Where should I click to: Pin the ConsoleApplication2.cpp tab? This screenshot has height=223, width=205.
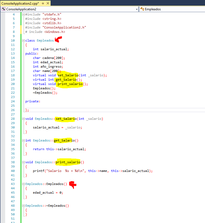point(42,4)
